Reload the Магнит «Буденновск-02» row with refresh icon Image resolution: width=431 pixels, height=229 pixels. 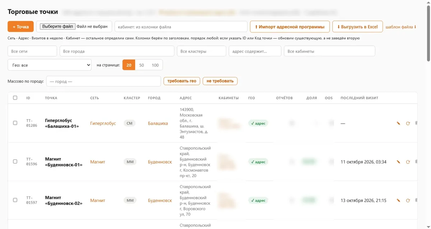408,201
